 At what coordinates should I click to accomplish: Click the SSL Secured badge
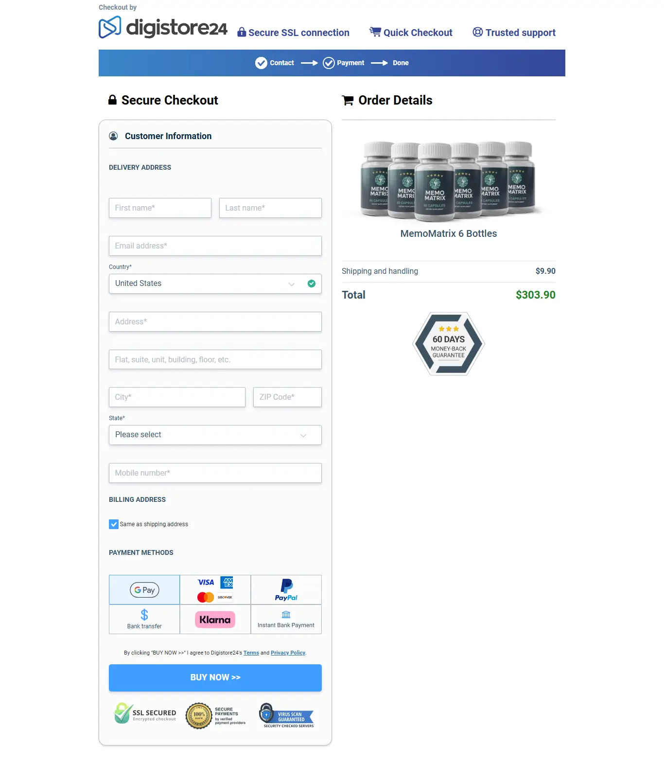coord(145,714)
